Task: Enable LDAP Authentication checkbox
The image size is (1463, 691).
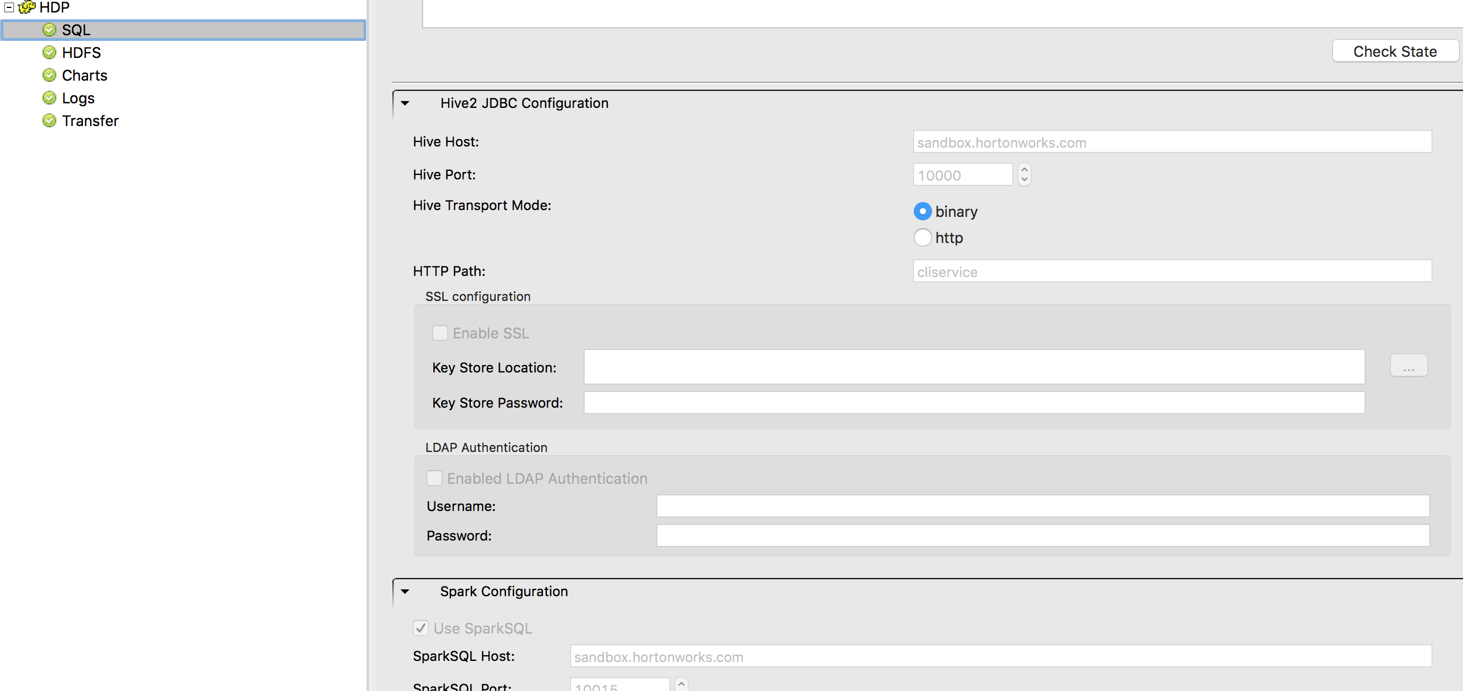Action: point(434,478)
